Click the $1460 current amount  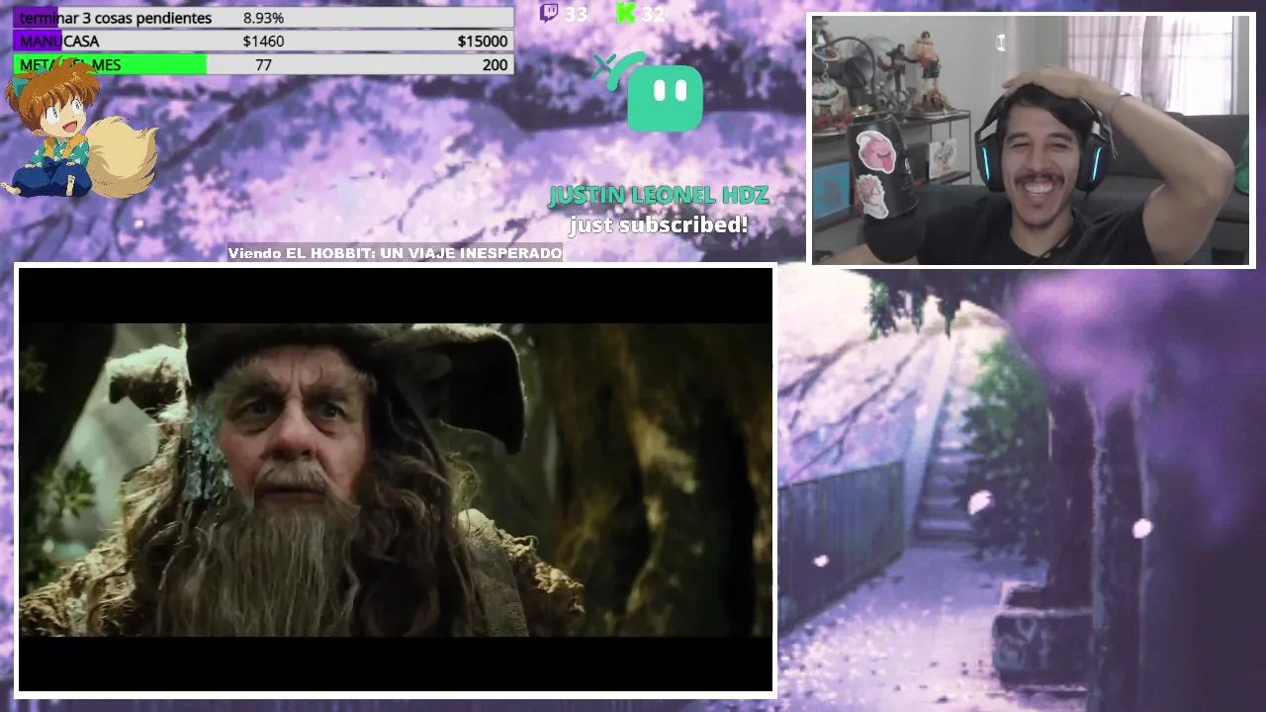(263, 42)
